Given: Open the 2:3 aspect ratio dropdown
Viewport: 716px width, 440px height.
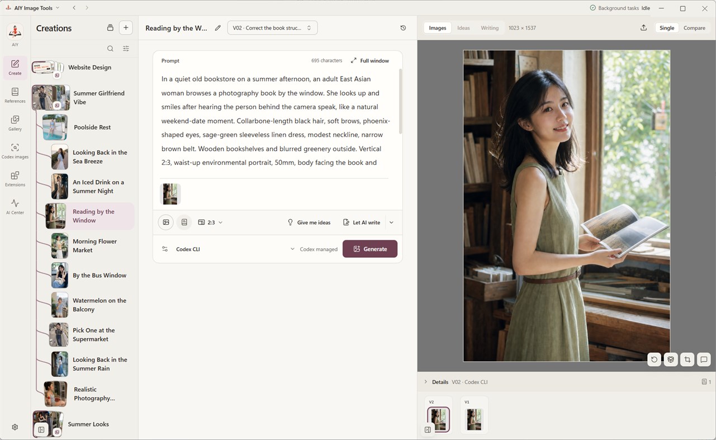Looking at the screenshot, I should coord(210,223).
